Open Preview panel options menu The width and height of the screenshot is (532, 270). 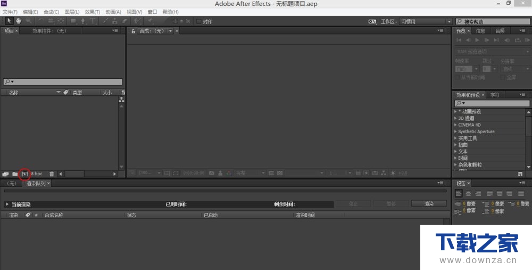pos(522,30)
